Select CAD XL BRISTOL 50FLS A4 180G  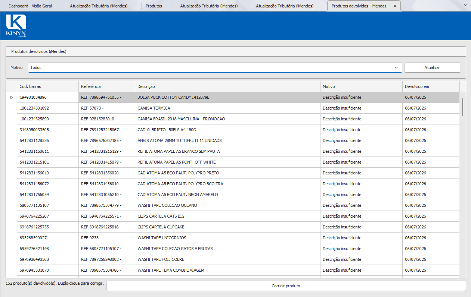click(233, 130)
